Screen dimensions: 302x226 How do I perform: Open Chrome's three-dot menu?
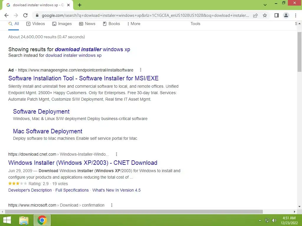pyautogui.click(x=296, y=15)
